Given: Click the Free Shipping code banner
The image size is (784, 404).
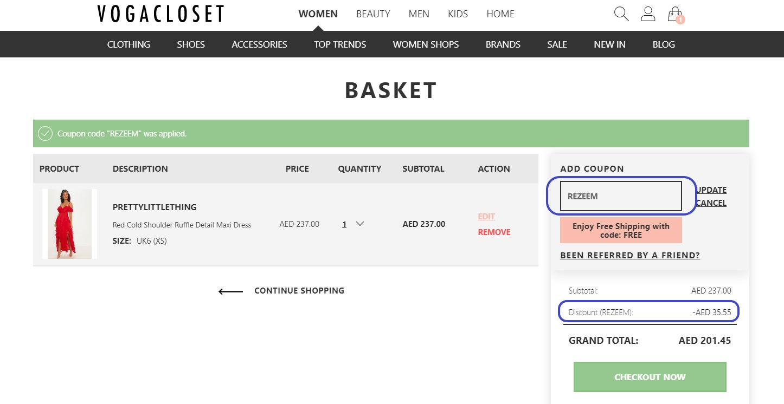Looking at the screenshot, I should click(x=621, y=230).
